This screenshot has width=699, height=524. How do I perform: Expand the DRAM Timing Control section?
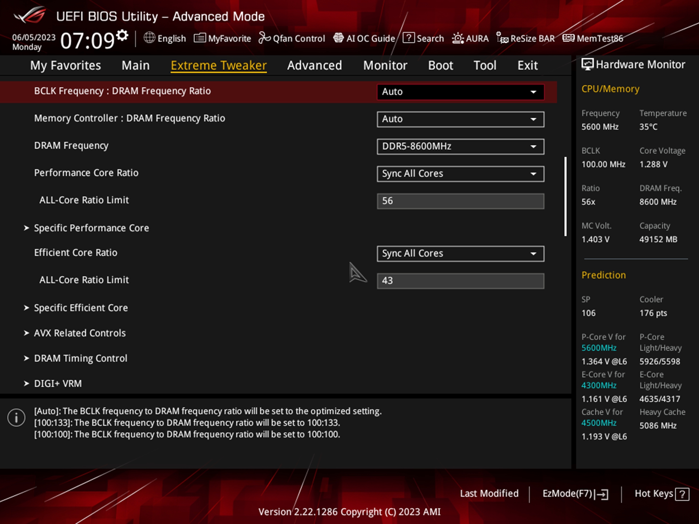(x=80, y=358)
